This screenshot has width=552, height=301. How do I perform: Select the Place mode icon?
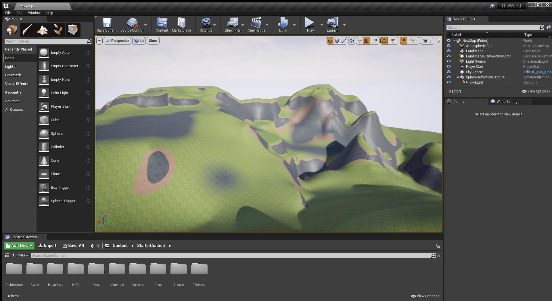[12, 30]
